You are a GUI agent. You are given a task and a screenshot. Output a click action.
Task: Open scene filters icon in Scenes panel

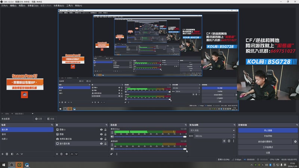(x=12, y=154)
